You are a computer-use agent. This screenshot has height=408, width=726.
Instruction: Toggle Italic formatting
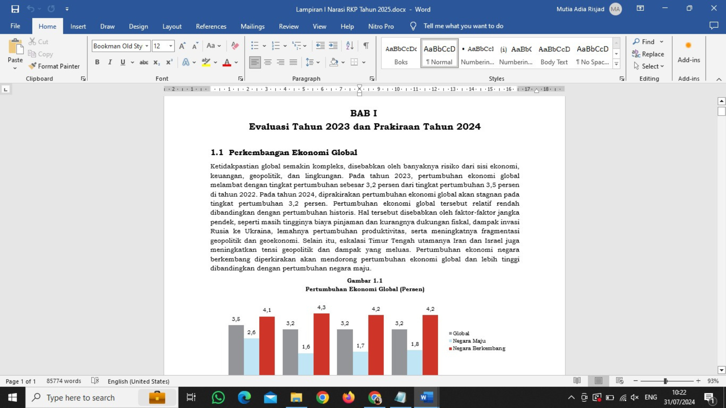coord(110,62)
